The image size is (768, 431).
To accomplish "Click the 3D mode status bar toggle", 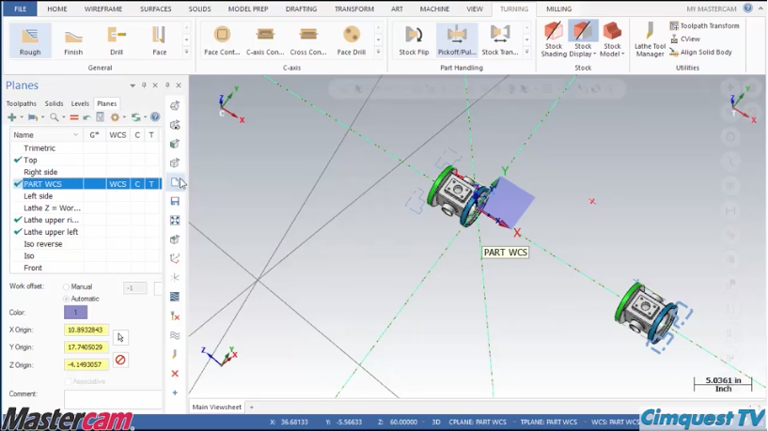I will [x=436, y=422].
